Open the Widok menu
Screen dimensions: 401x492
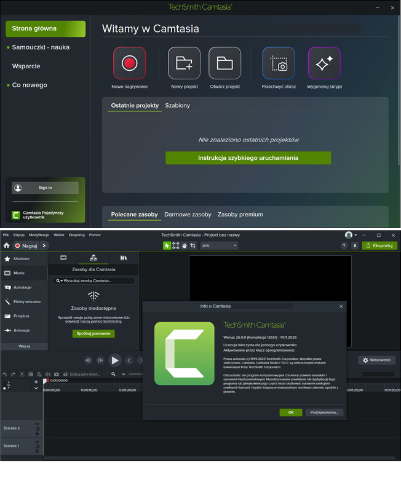coord(59,235)
